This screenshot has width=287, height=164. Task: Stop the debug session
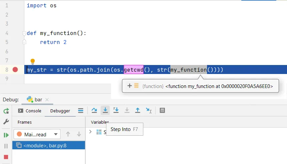click(6, 157)
